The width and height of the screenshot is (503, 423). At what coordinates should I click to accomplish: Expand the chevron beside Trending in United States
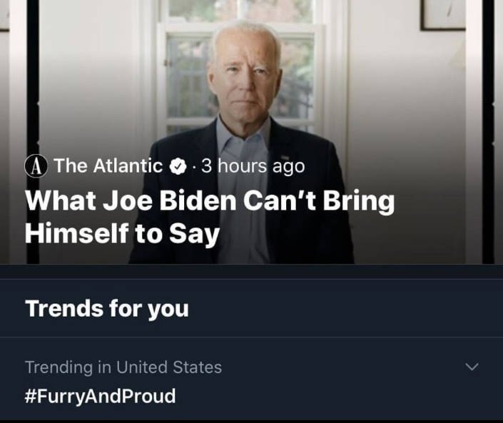point(472,367)
